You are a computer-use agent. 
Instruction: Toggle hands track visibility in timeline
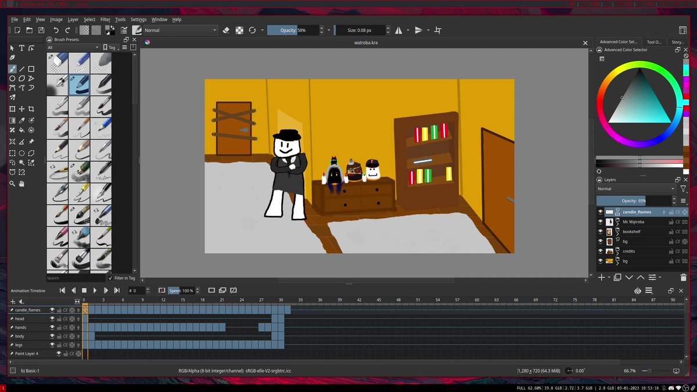[52, 328]
